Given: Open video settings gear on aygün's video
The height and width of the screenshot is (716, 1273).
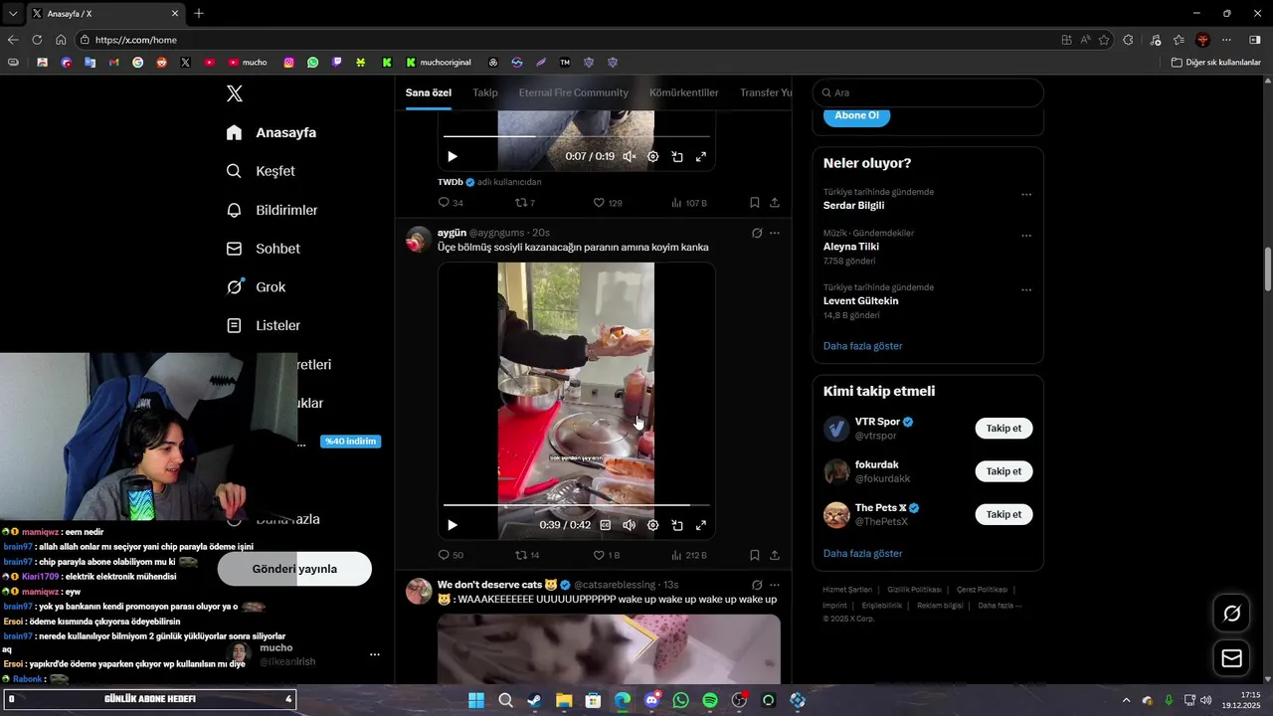Looking at the screenshot, I should pos(653,525).
